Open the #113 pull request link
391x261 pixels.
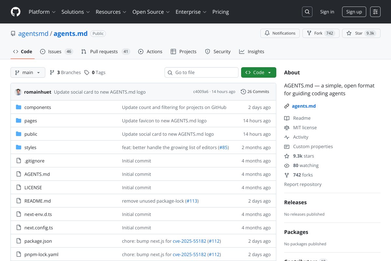click(192, 201)
